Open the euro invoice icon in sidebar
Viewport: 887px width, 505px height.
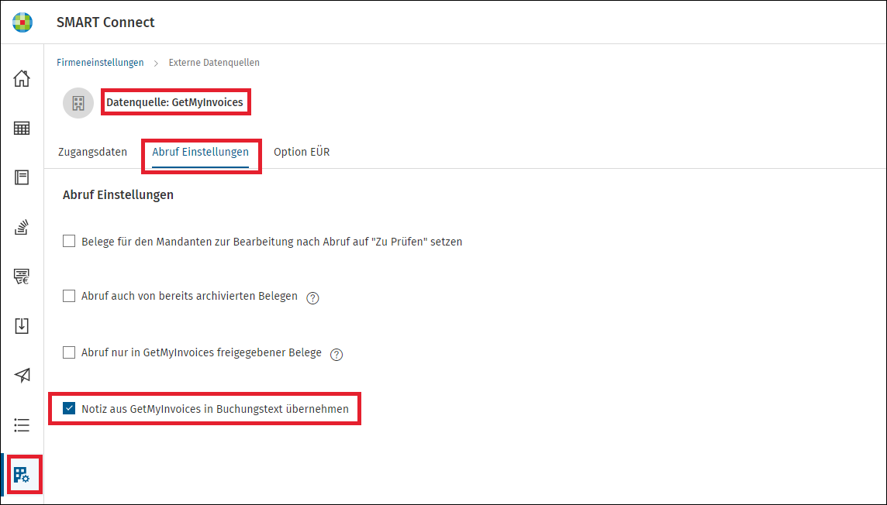point(22,277)
